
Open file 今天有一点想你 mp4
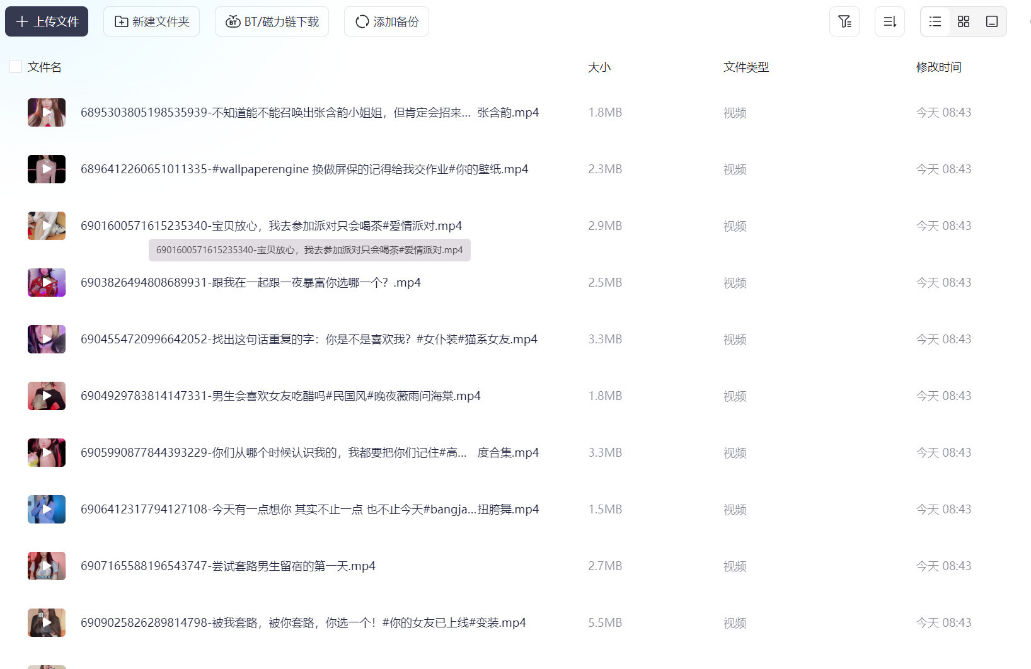pos(309,509)
